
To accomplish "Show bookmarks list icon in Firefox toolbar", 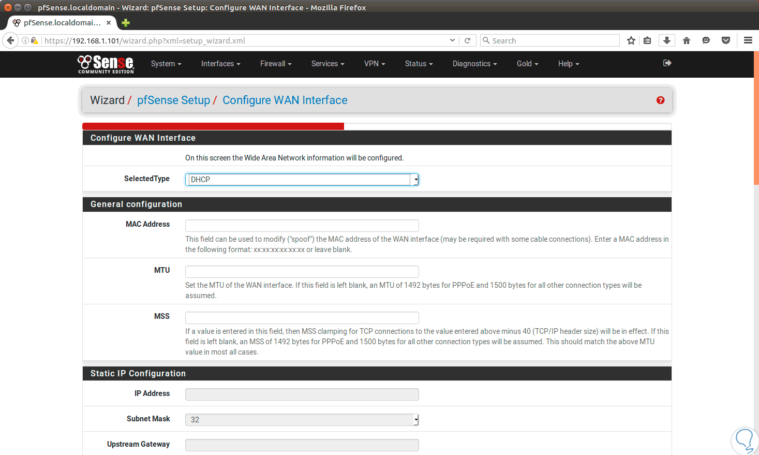I will tap(647, 40).
